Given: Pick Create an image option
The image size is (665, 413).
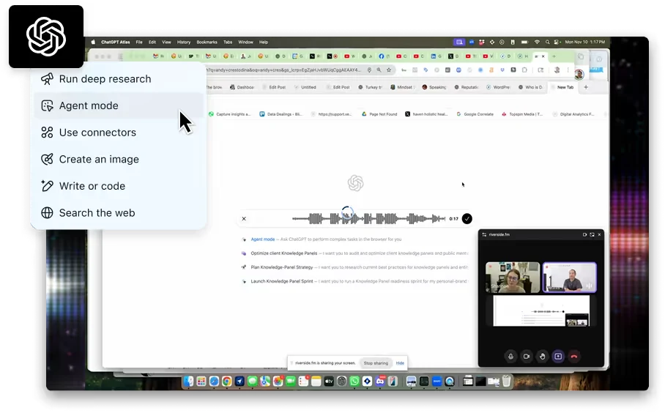Looking at the screenshot, I should point(119,159).
